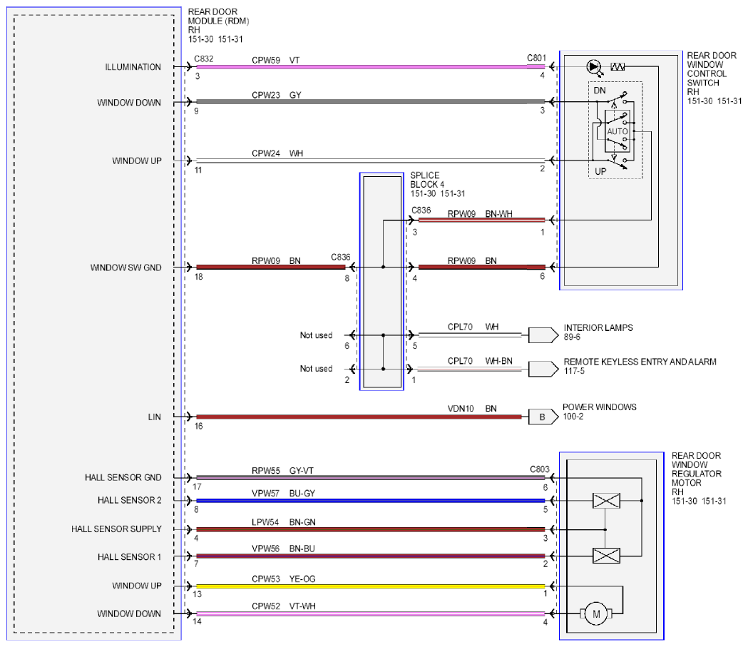Click the yellow CPW53 window up wire

370,586
